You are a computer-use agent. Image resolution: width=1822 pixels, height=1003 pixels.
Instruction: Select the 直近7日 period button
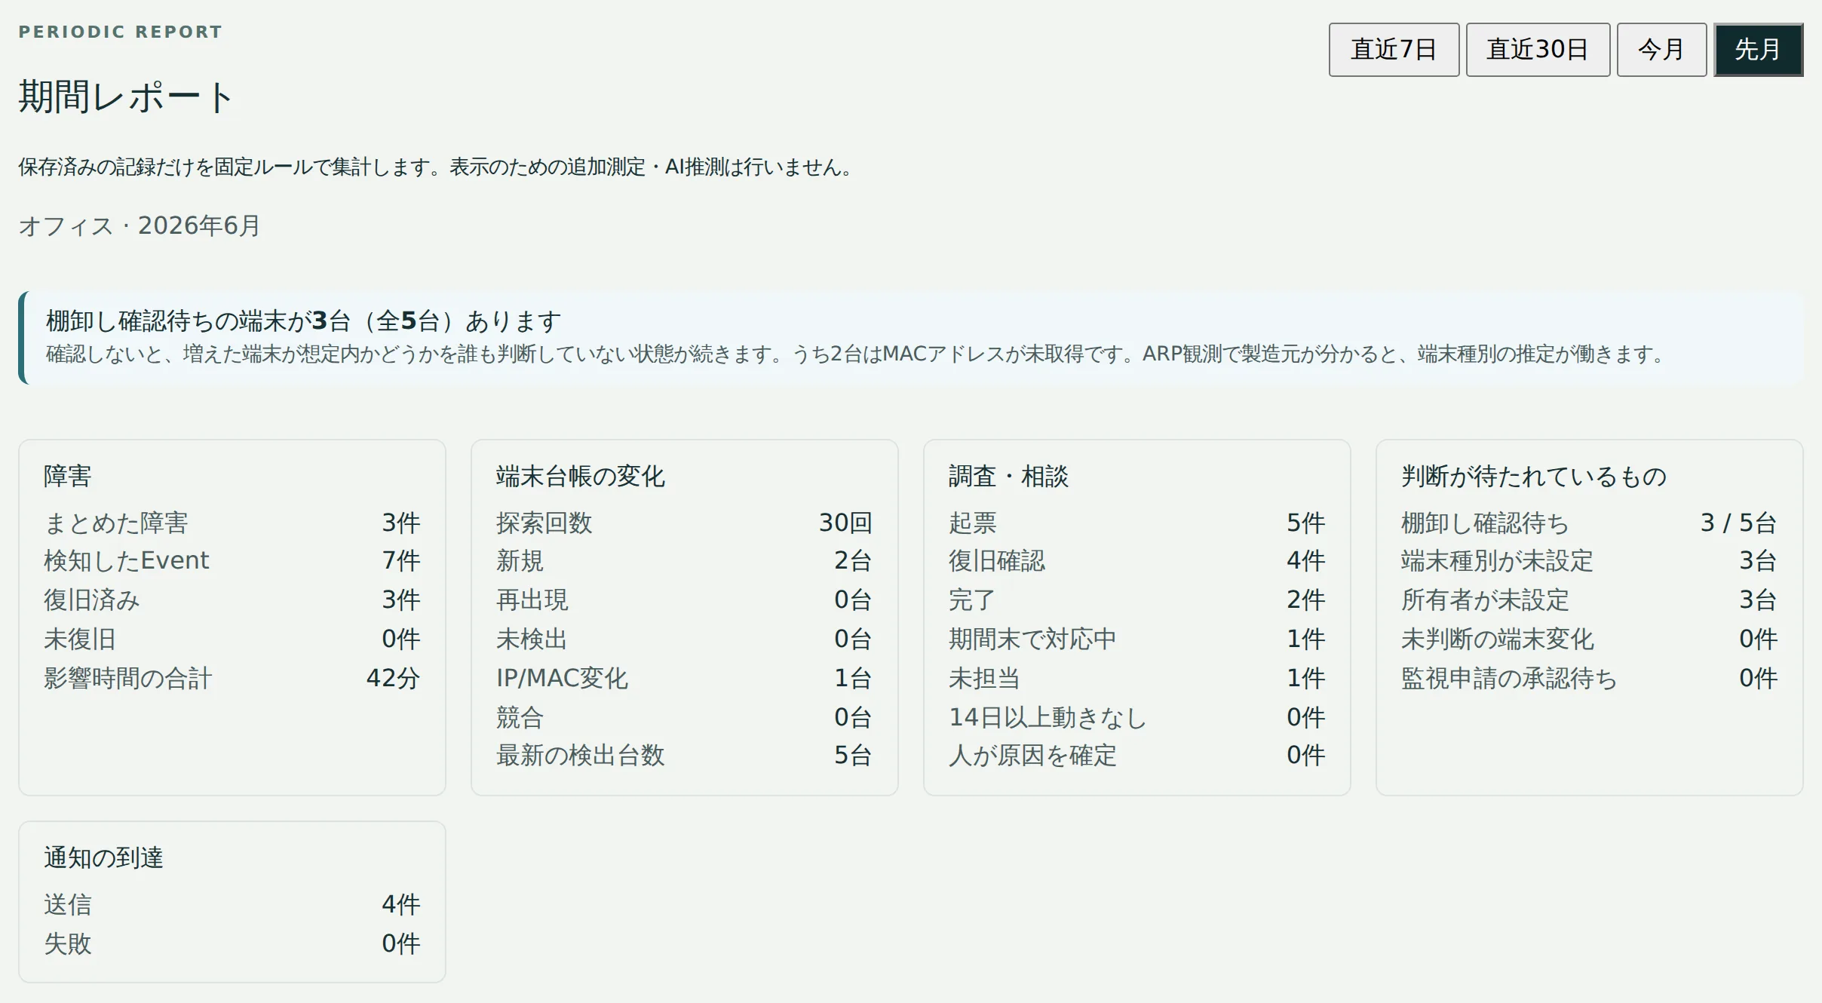(x=1394, y=50)
